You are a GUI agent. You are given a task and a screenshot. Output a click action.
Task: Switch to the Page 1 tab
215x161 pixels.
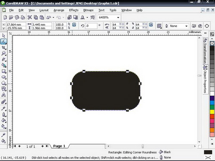pos(59,146)
